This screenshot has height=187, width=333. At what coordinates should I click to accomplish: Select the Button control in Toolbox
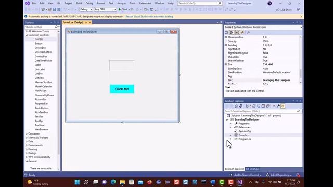pyautogui.click(x=39, y=44)
